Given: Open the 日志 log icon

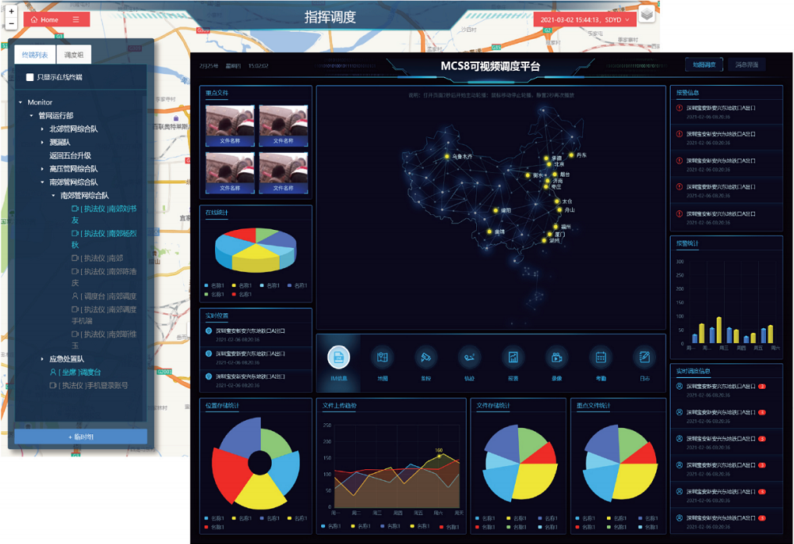Looking at the screenshot, I should coord(644,358).
